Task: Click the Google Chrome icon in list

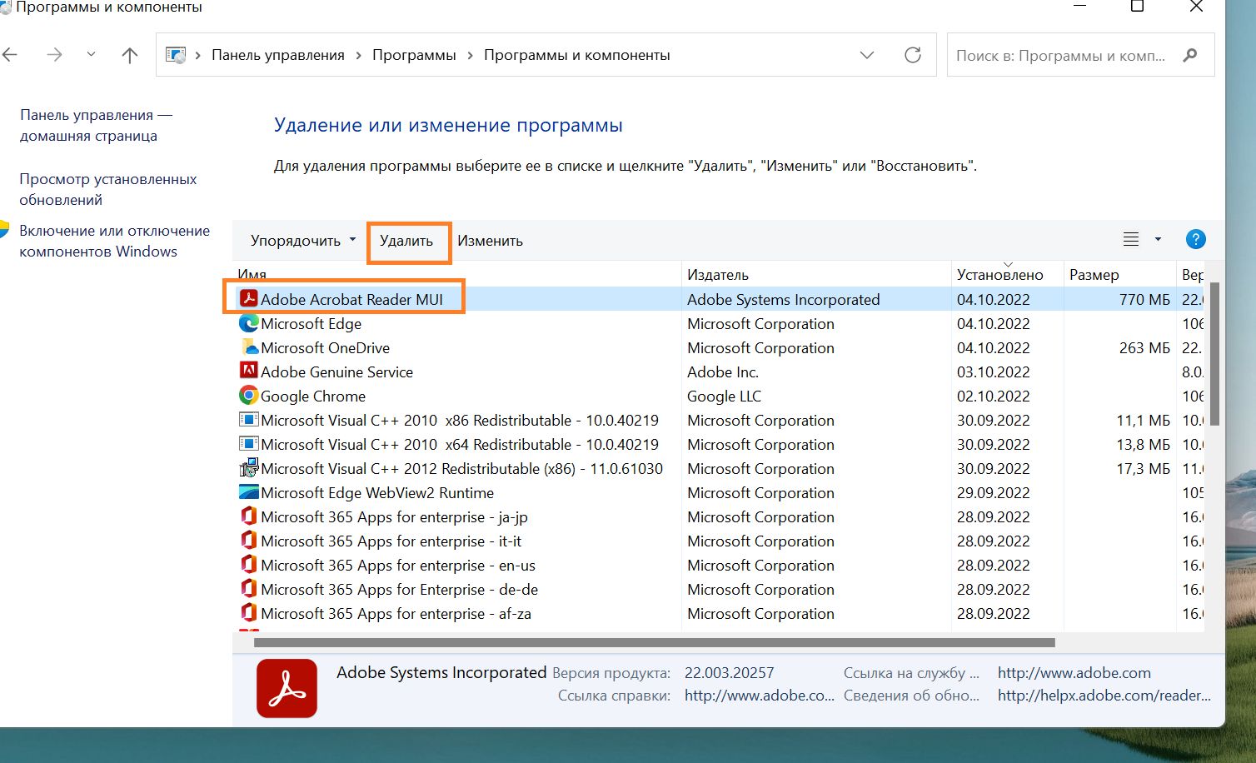Action: point(248,395)
